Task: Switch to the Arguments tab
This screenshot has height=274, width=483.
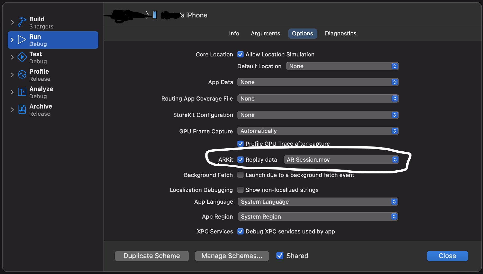Action: (x=265, y=33)
